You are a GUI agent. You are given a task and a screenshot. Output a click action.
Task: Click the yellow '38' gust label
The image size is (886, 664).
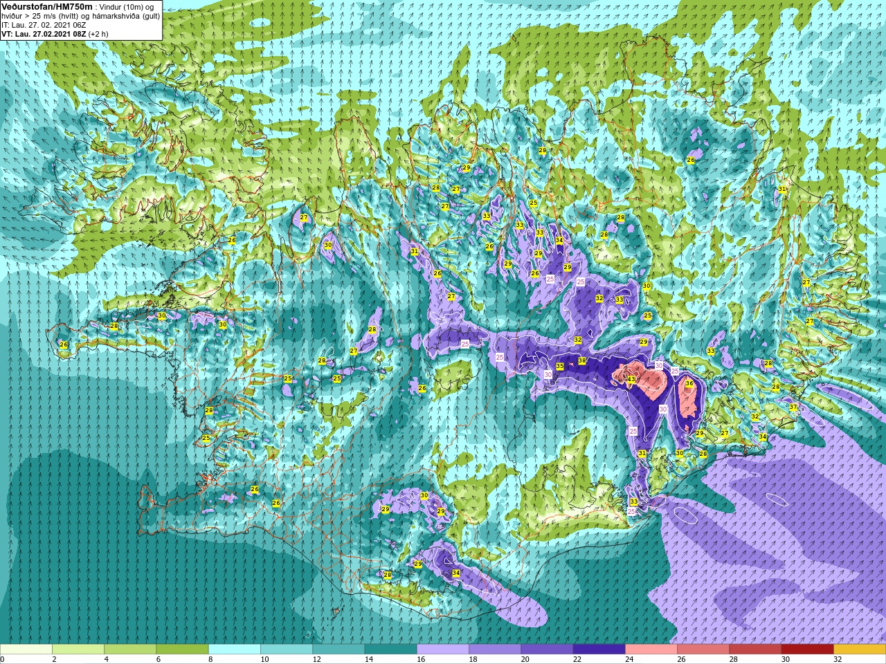point(582,361)
